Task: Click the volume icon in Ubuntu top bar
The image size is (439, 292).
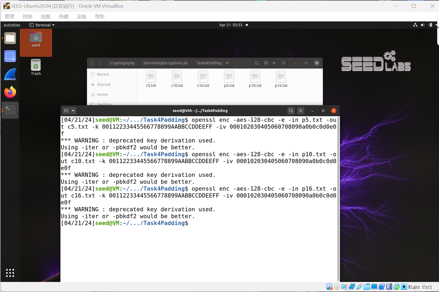Action: (423, 25)
